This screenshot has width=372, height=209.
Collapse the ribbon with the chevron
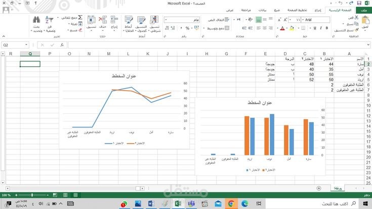coord(4,36)
